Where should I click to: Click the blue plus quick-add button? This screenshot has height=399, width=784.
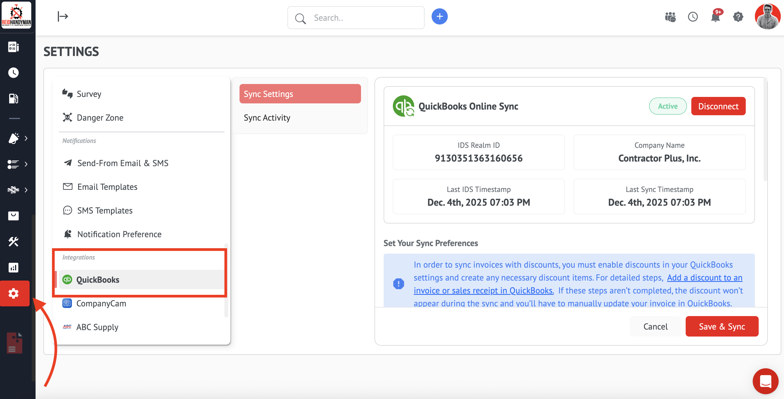coord(439,17)
